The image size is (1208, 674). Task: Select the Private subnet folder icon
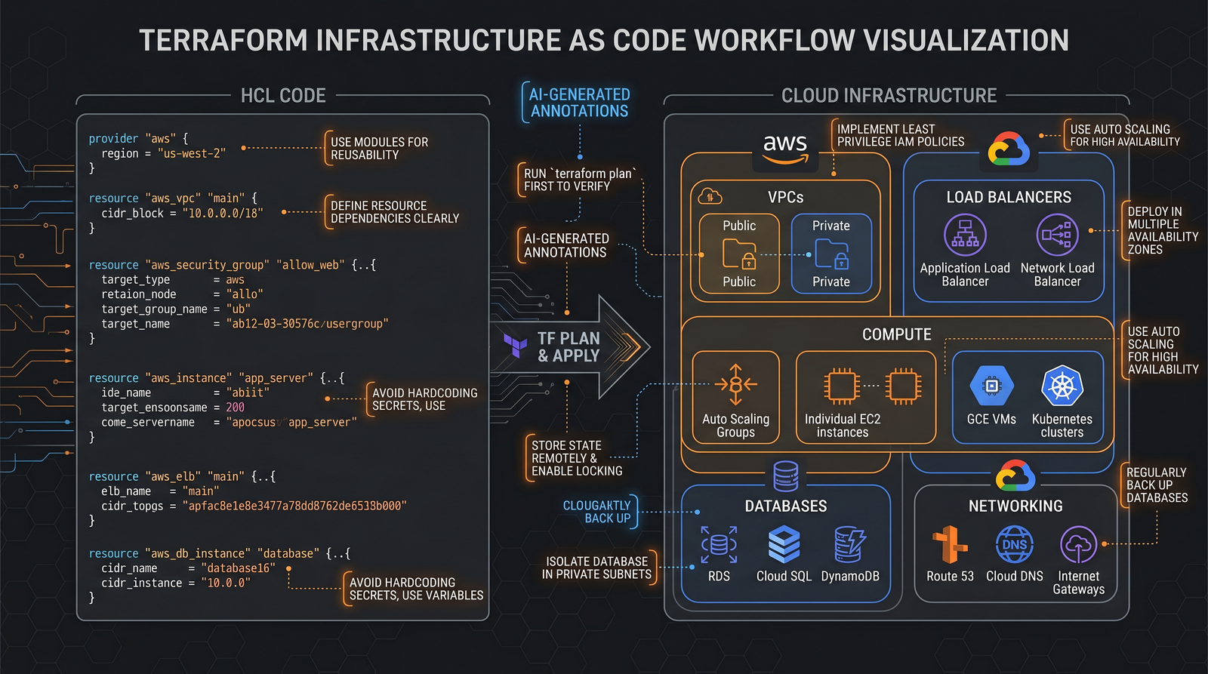[831, 254]
